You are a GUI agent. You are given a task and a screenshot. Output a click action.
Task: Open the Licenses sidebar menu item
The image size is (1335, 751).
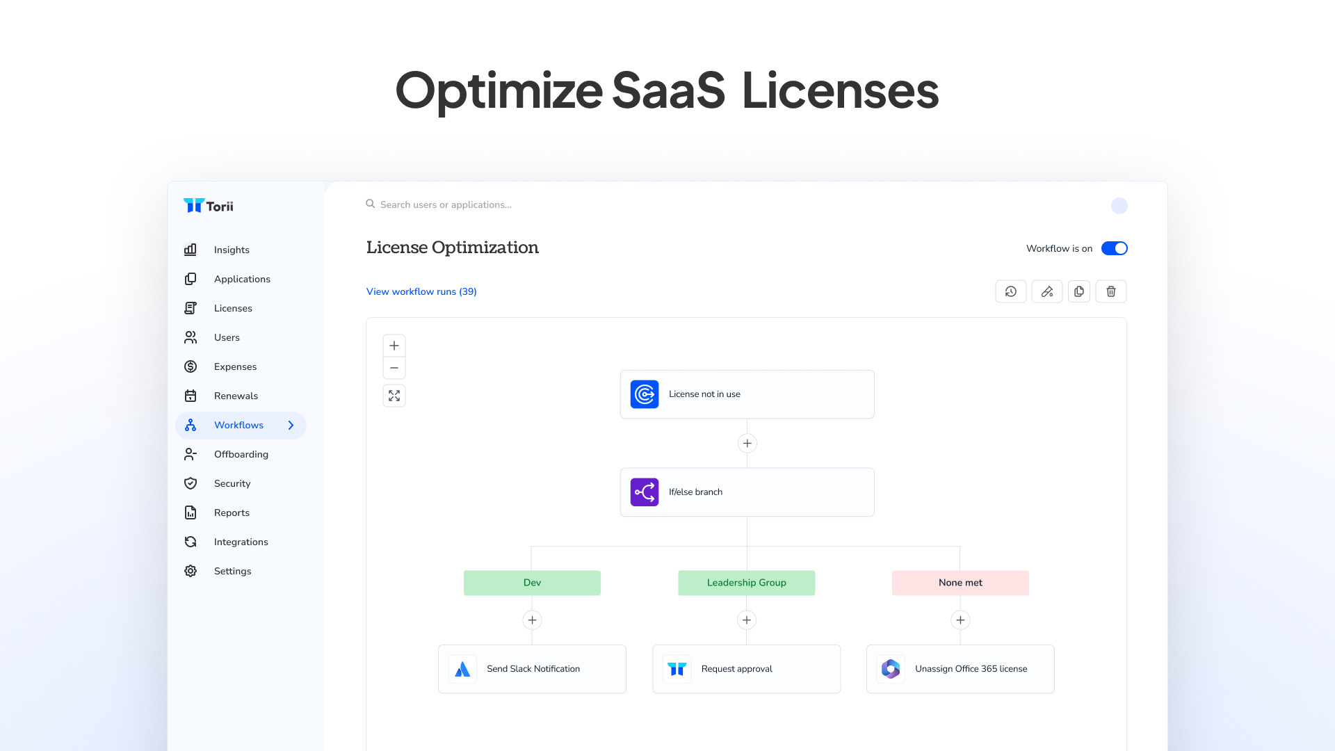click(233, 308)
